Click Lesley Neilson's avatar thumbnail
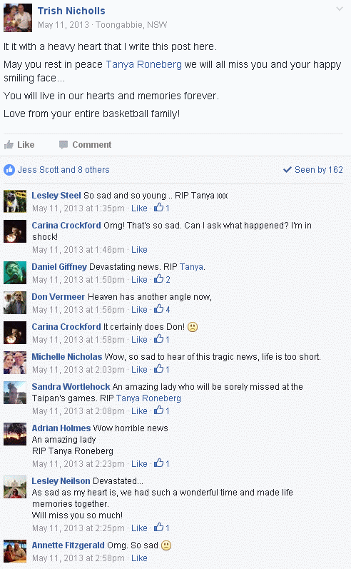351x569 pixels. (15, 487)
